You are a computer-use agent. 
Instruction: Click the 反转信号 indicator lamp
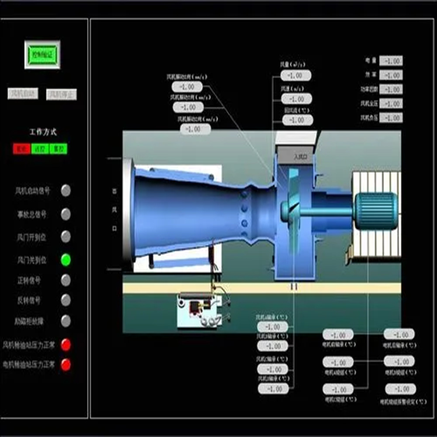(x=66, y=300)
